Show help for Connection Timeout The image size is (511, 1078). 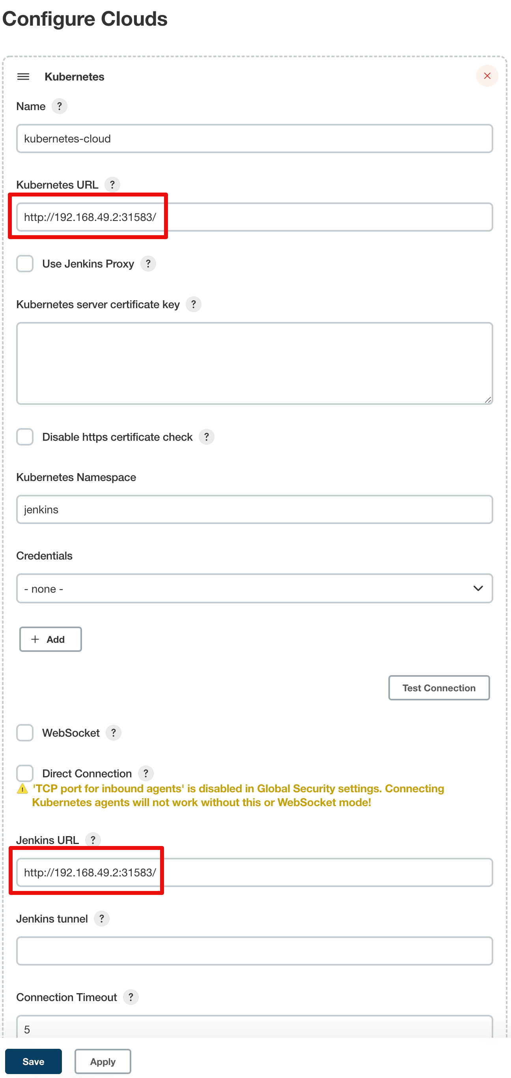pyautogui.click(x=131, y=997)
